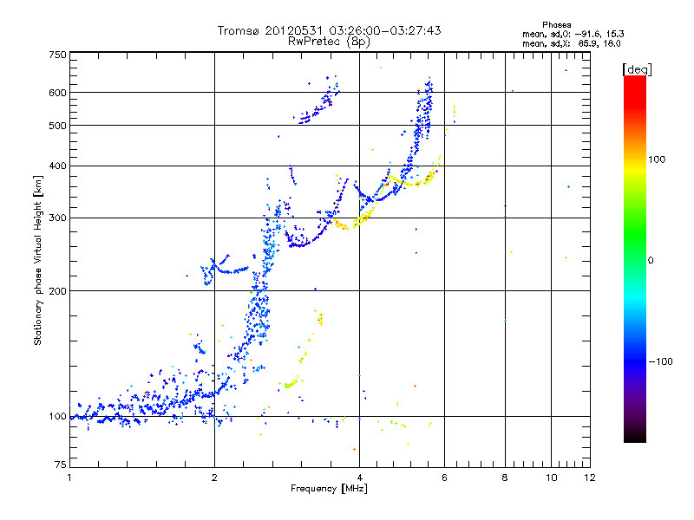Click the x-axis tick label "8"
694x520 pixels.
click(x=505, y=478)
